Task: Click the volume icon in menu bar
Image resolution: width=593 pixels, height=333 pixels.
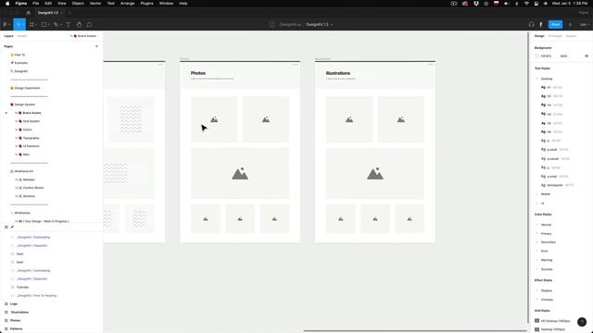Action: pos(506,4)
